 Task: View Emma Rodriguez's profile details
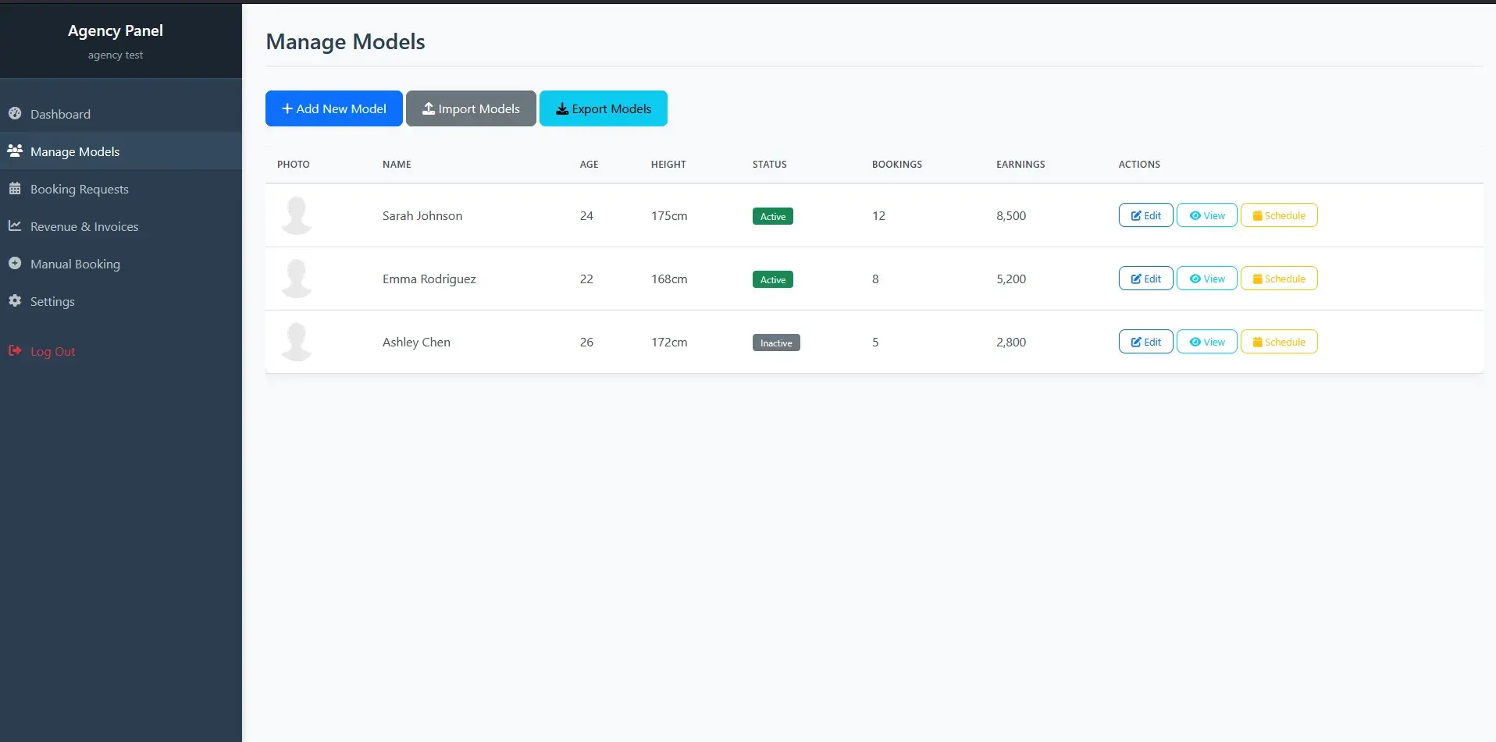(x=1206, y=279)
